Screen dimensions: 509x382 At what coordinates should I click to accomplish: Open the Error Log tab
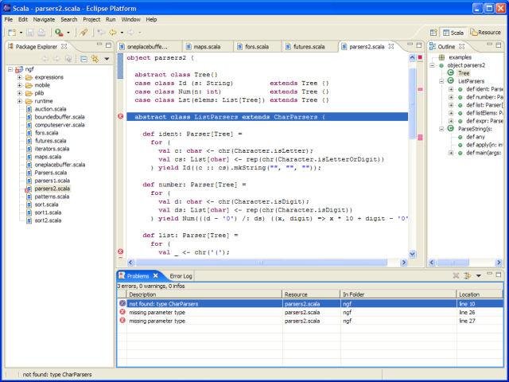(x=181, y=276)
